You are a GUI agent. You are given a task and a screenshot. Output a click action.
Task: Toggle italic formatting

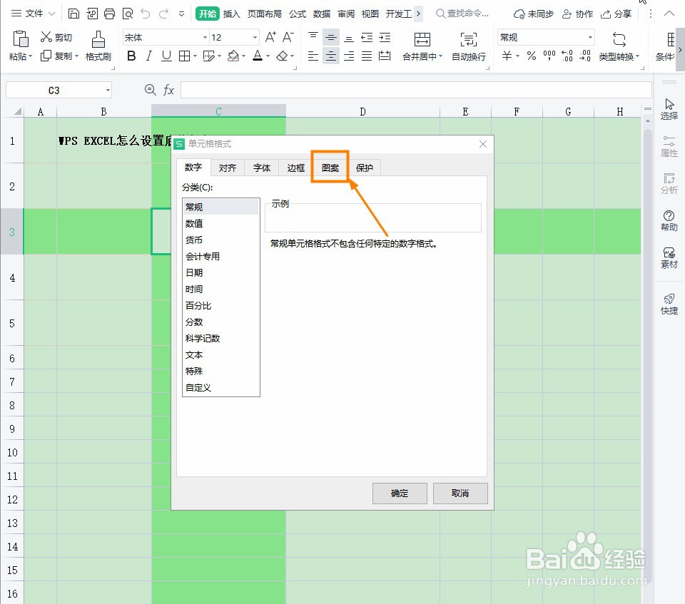[148, 56]
